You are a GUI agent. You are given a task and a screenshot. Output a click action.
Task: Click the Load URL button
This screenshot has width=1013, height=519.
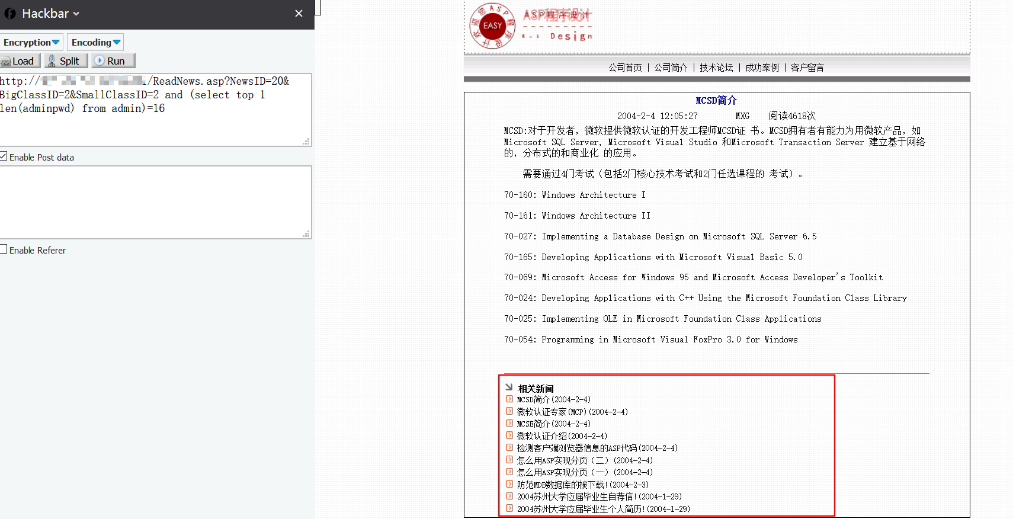click(20, 60)
